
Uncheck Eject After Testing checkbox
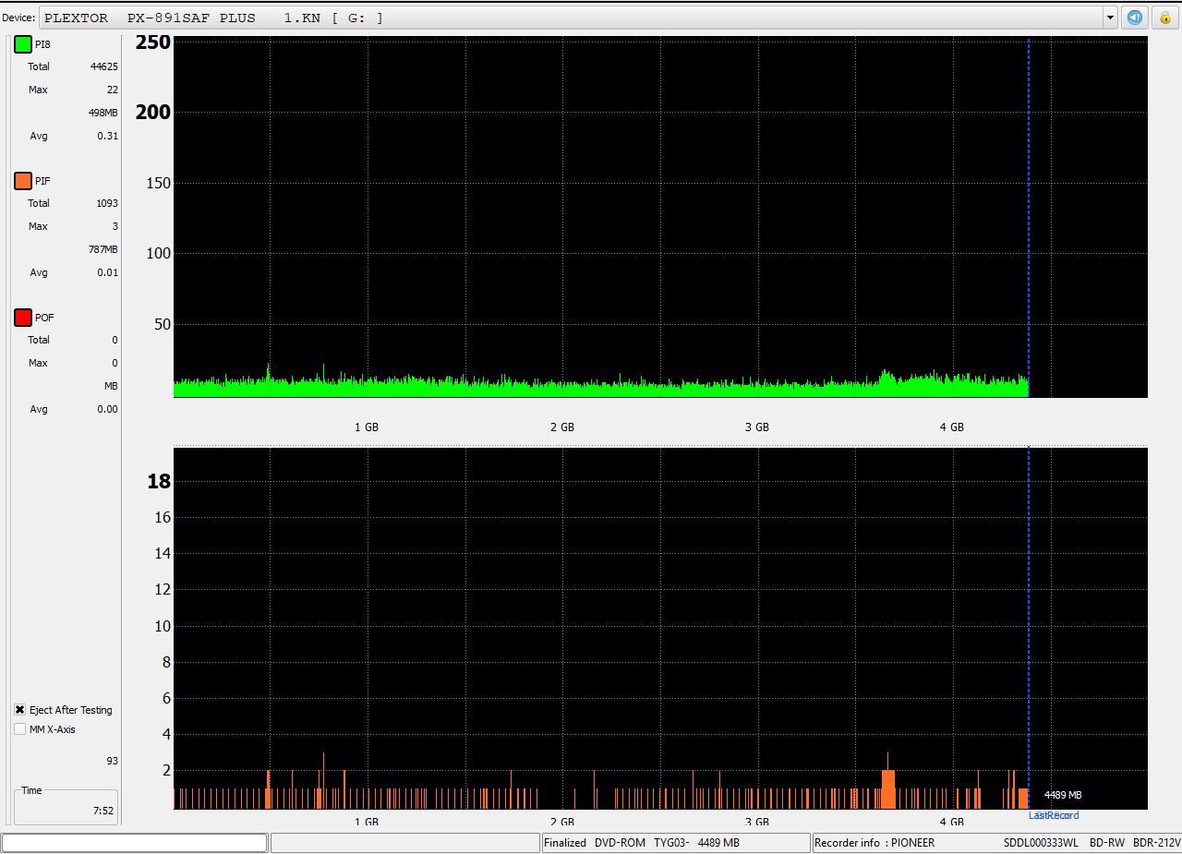20,710
